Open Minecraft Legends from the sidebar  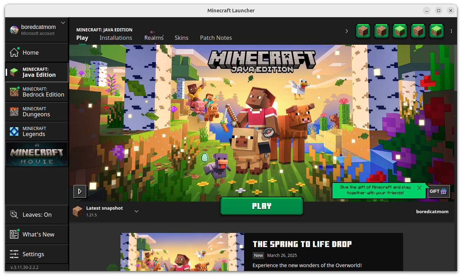click(14, 131)
